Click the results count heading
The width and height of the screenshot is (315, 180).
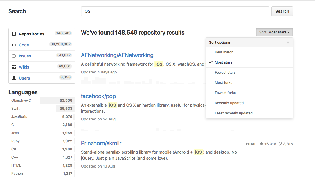pyautogui.click(x=133, y=33)
